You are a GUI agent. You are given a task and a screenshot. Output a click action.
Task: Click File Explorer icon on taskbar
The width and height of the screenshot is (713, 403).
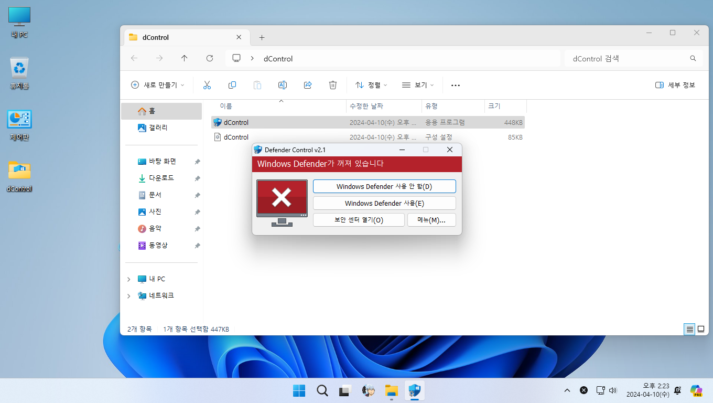(x=392, y=390)
